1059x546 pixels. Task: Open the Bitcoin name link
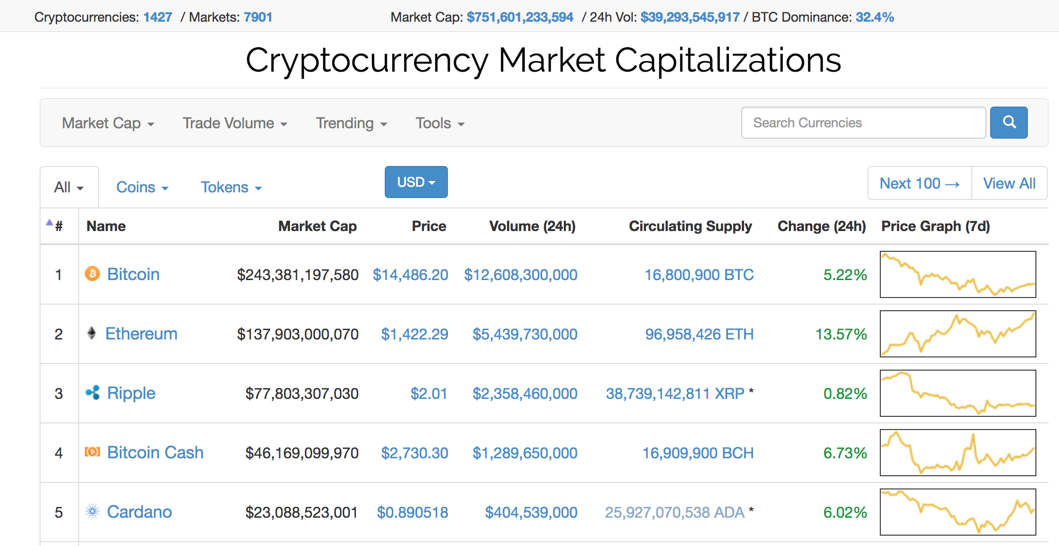click(133, 274)
